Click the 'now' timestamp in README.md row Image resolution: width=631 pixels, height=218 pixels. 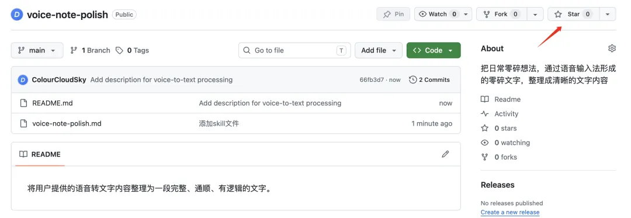coord(445,103)
